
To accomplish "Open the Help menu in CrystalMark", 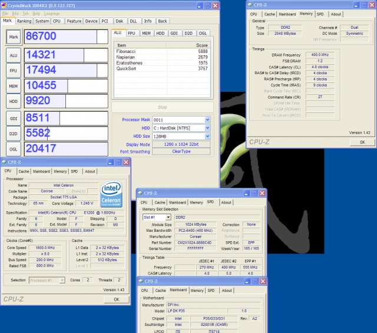I will [37, 14].
